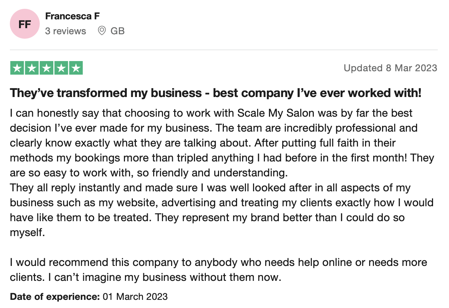Click the paragraph beginning 'They all reply instantly'
Image resolution: width=449 pixels, height=308 pixels.
tap(222, 210)
